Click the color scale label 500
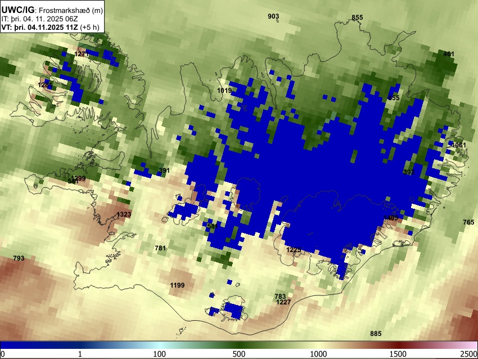478x359 pixels. (x=239, y=354)
